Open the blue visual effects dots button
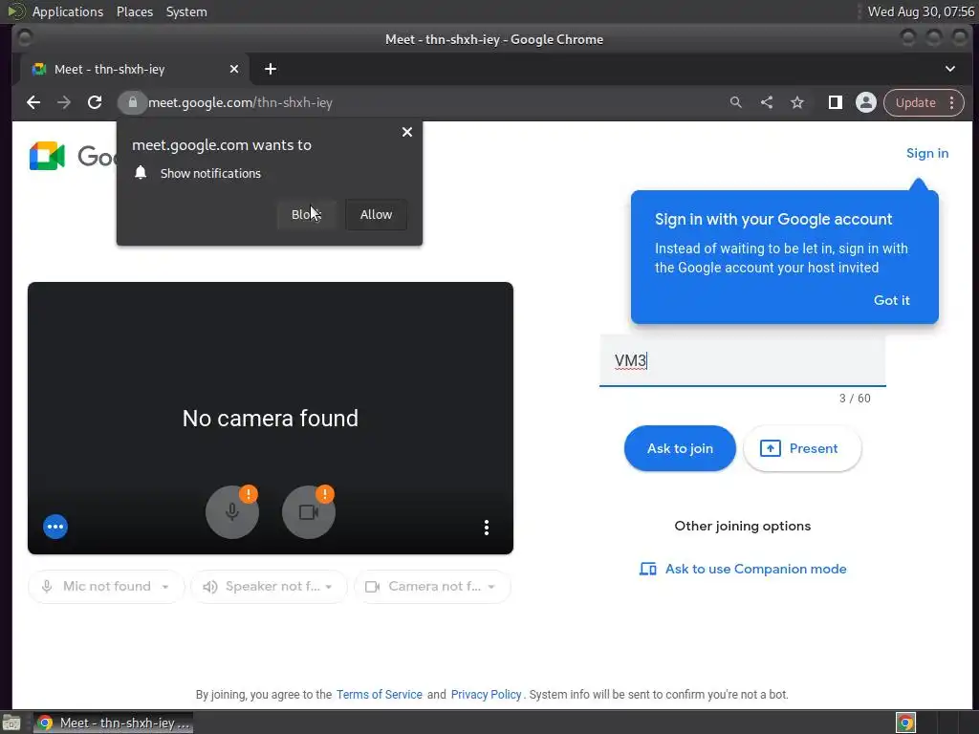Screen dimensions: 979x734 pyautogui.click(x=55, y=527)
